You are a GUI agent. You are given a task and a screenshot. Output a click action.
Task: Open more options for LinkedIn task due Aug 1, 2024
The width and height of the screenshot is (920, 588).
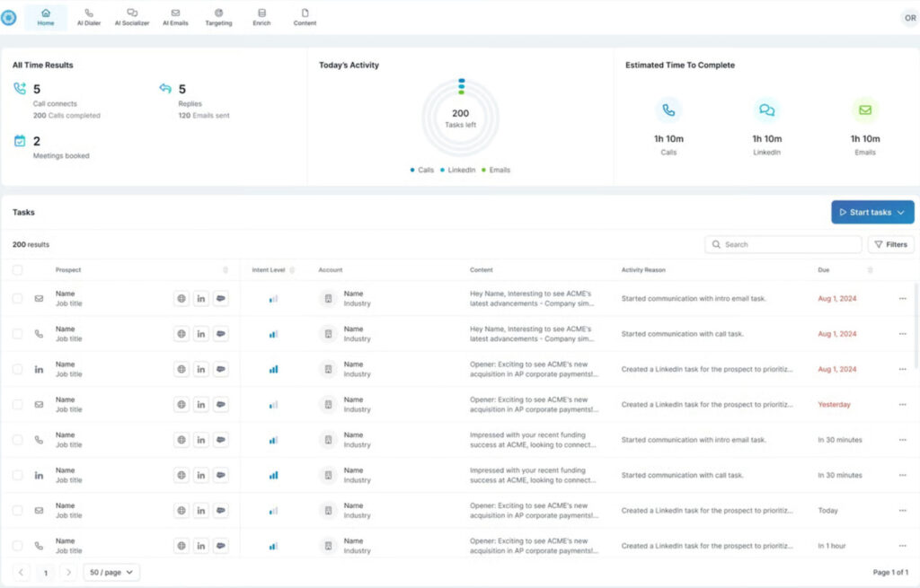pos(902,369)
